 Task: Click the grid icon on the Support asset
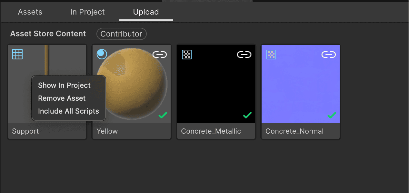[17, 54]
